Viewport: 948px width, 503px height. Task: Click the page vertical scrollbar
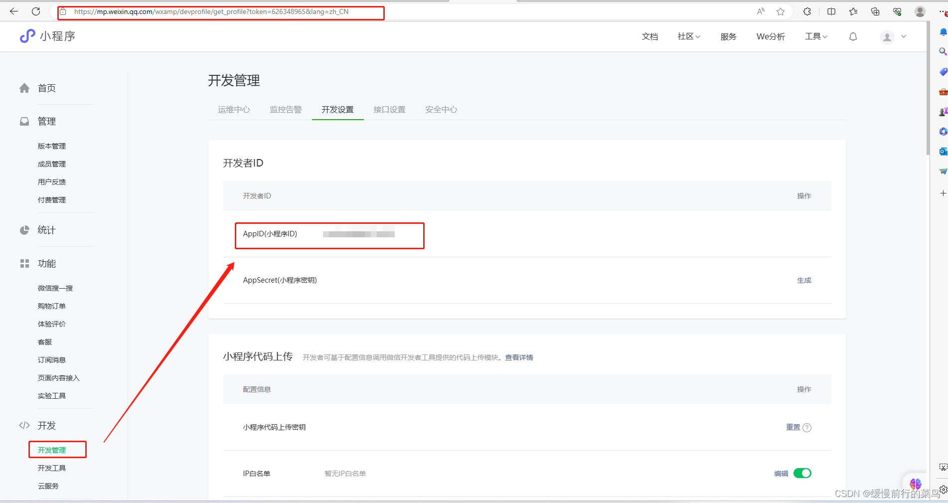pos(928,89)
